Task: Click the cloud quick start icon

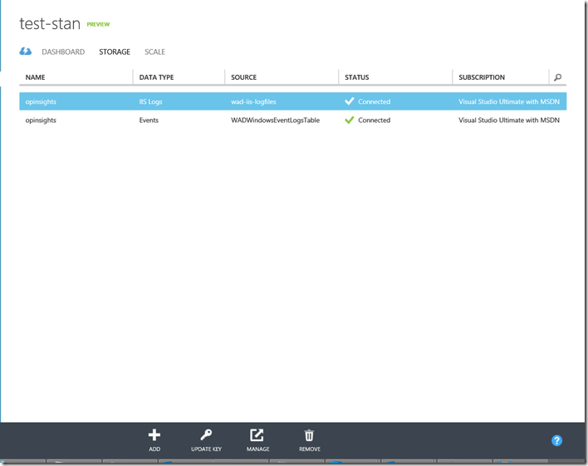Action: tap(27, 52)
